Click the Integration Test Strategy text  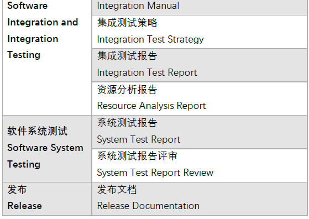(150, 39)
